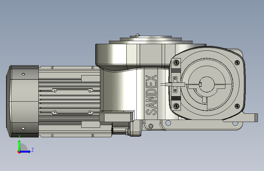Select the embossed SANDEX lettering on the housing
The image size is (264, 171).
coord(151,95)
